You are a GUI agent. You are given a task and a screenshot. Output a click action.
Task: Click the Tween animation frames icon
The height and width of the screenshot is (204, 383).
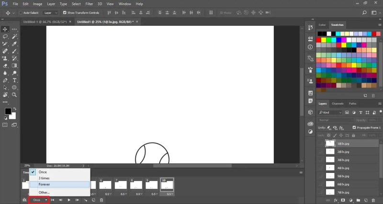[86, 200]
